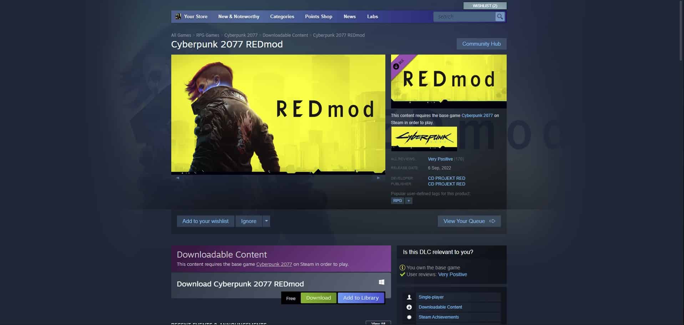Click the info icon next to You own the base game
The image size is (684, 325).
click(402, 268)
